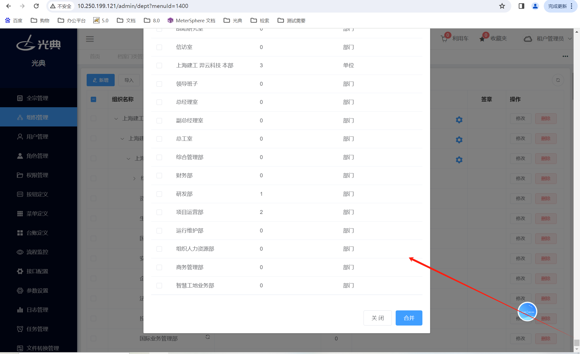Open 台账定义 sidebar item
This screenshot has height=354, width=580.
click(39, 233)
